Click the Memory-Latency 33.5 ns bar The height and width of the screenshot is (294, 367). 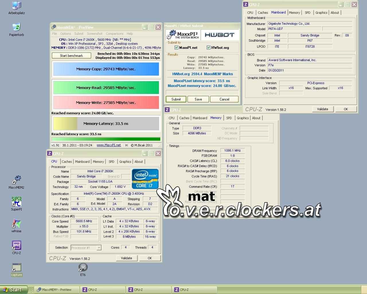coord(106,123)
